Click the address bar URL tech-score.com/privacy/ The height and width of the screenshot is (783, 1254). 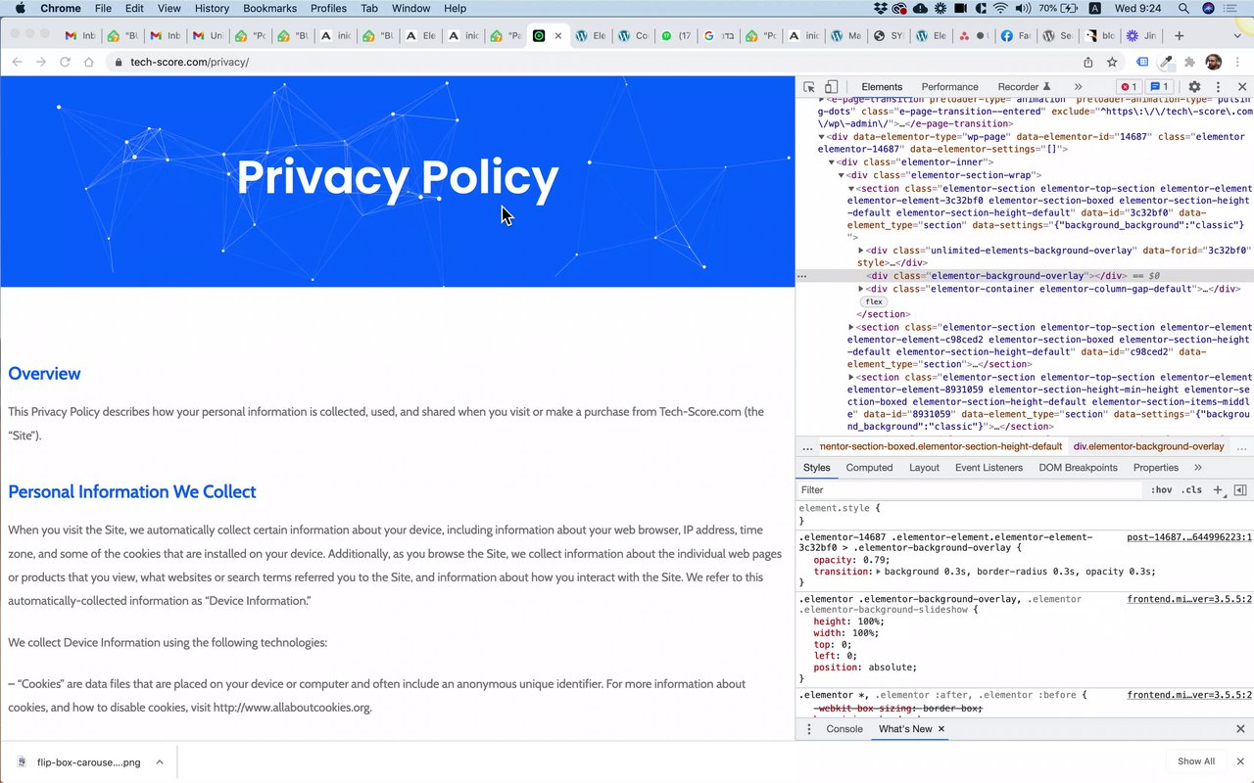pos(189,62)
